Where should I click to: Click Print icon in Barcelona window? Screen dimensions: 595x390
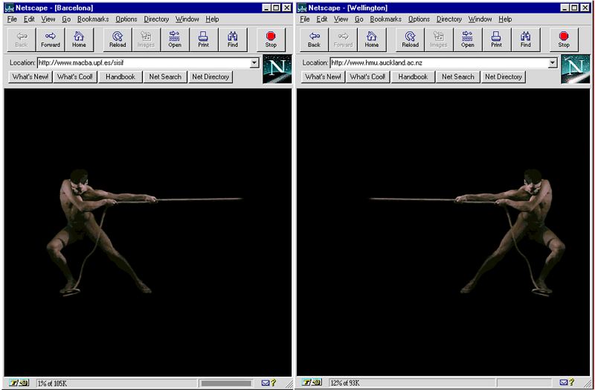(202, 39)
